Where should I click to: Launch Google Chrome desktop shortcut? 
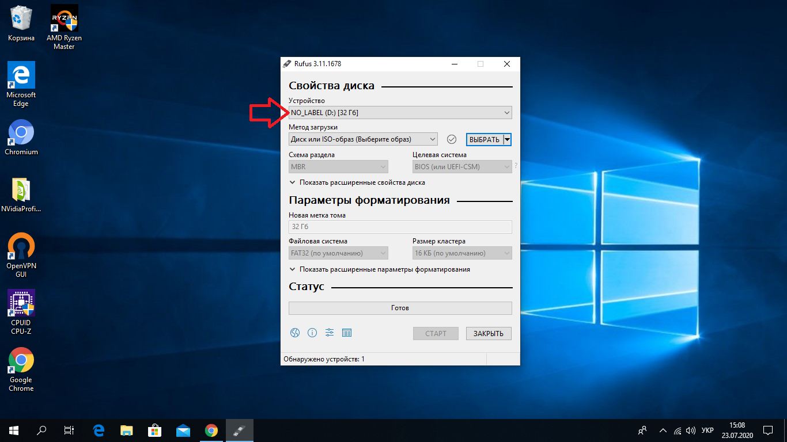tap(21, 369)
